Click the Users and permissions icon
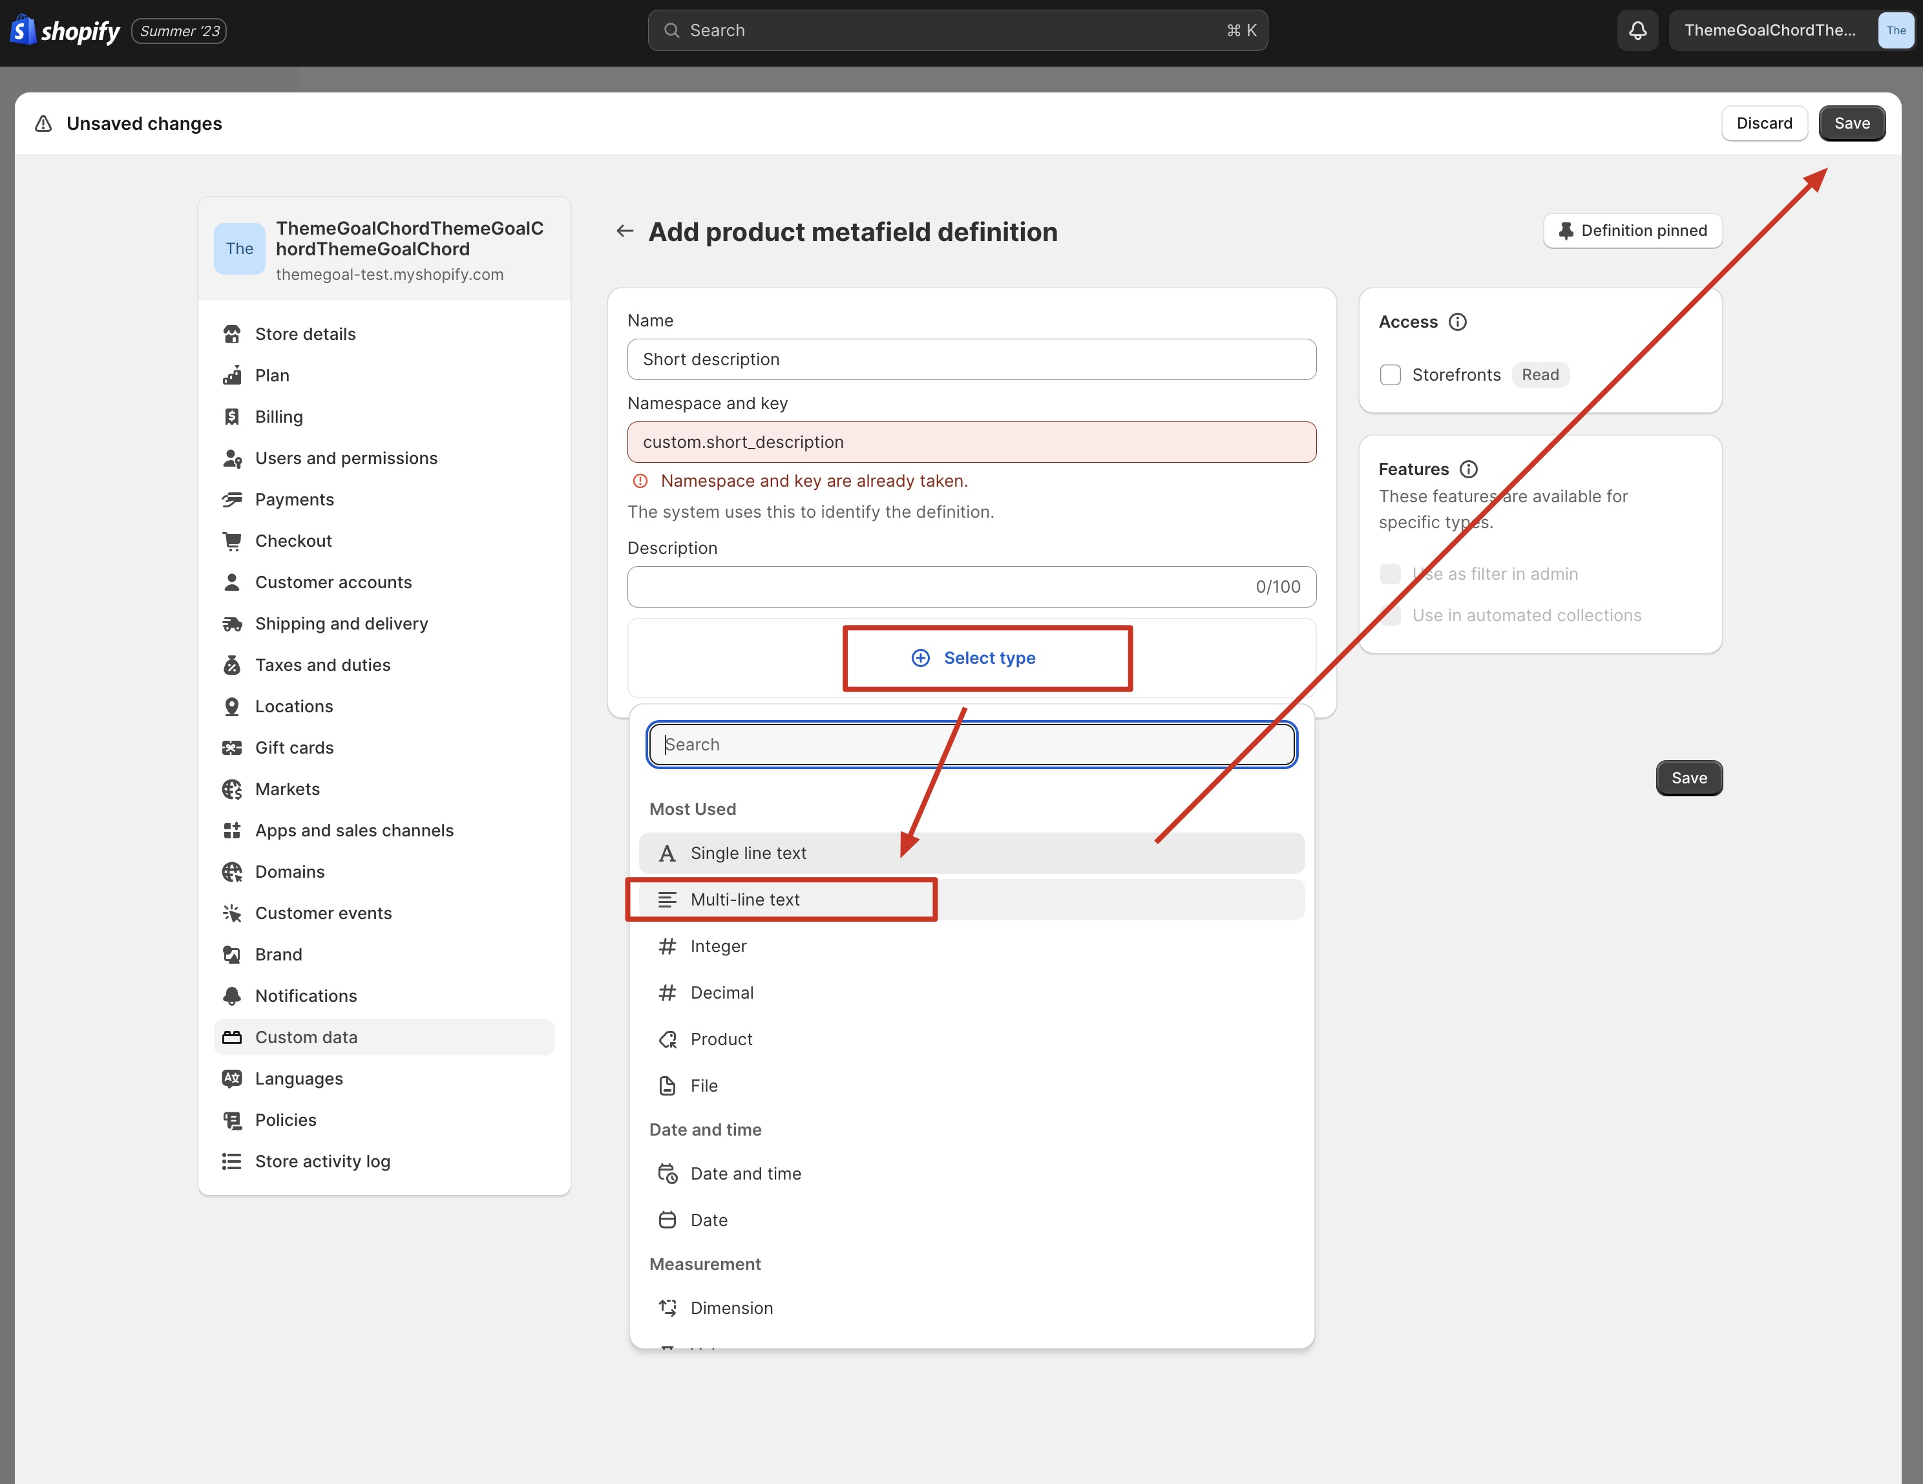Viewport: 1923px width, 1484px height. (x=233, y=459)
